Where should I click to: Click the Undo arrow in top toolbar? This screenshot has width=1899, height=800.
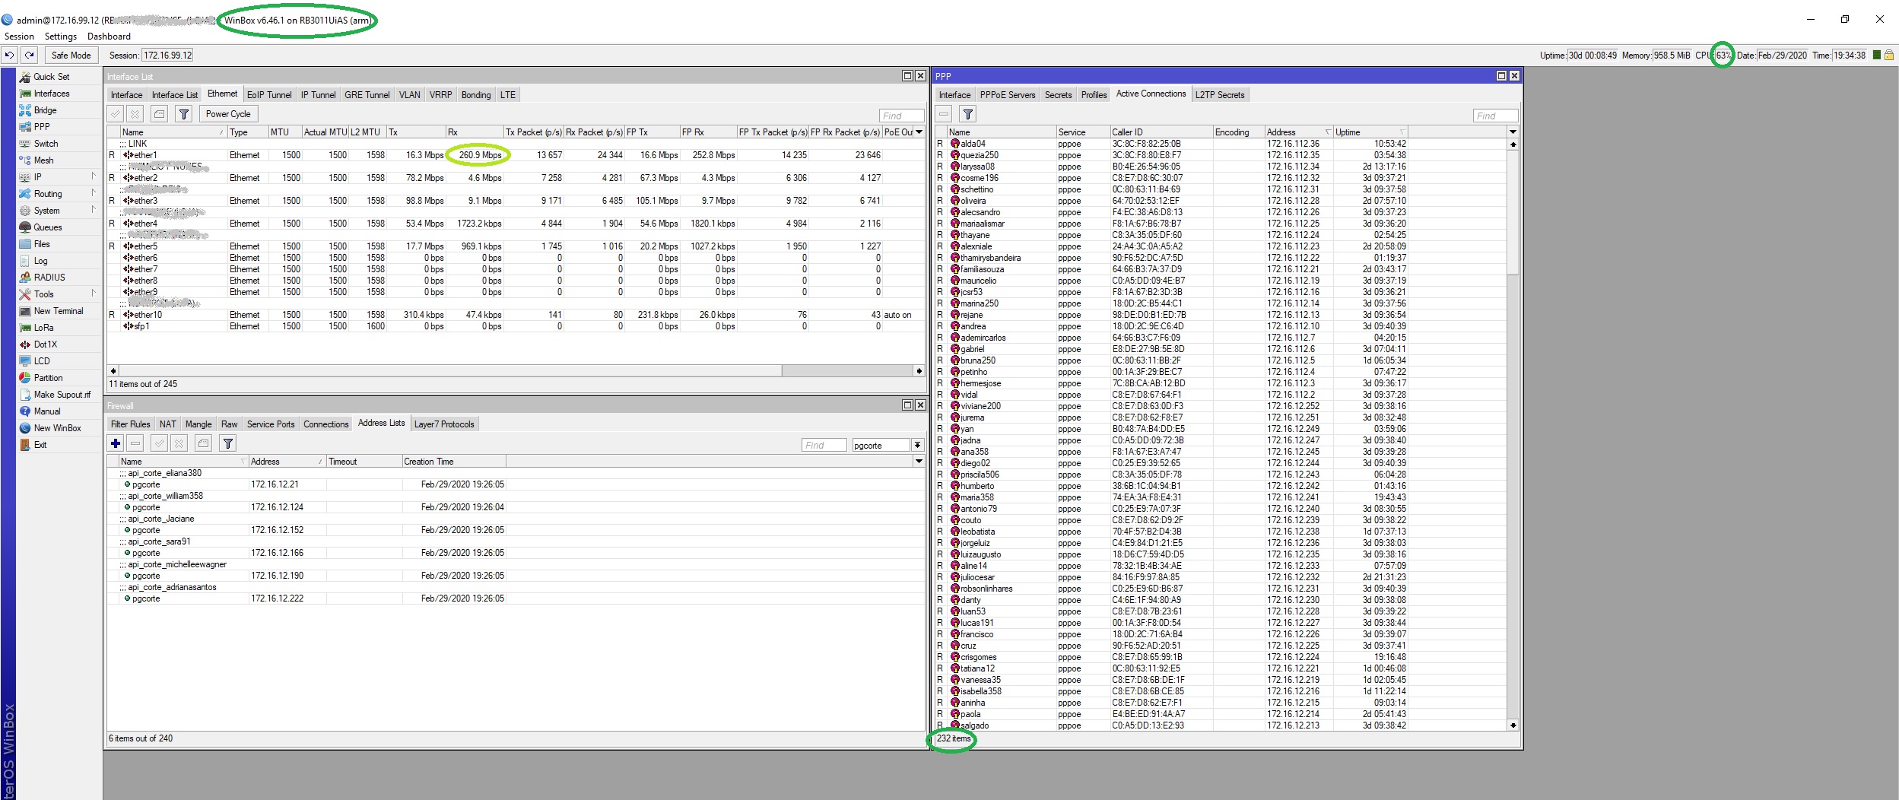(10, 55)
